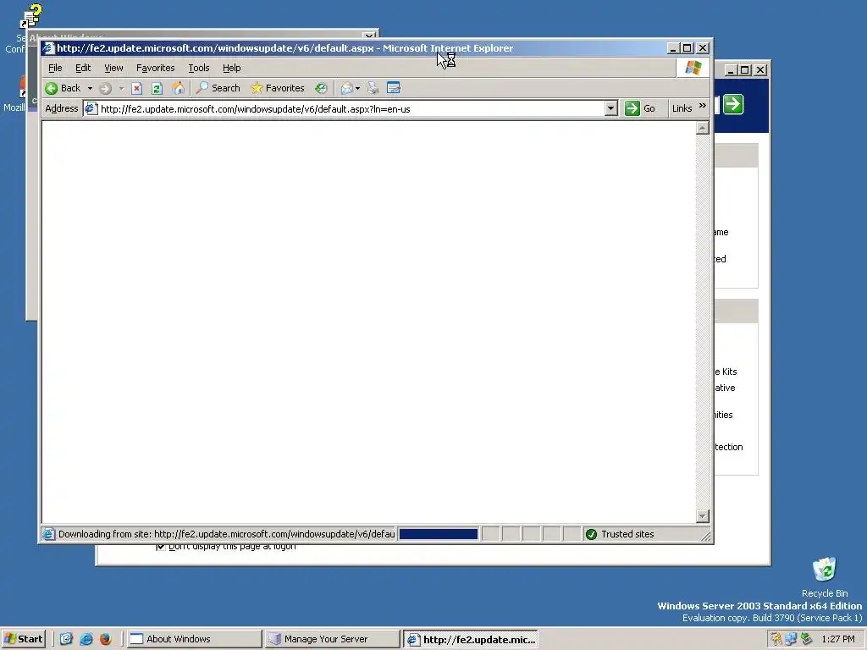This screenshot has height=650, width=867.
Task: Switch to About Windows taskbar button
Action: [x=194, y=639]
